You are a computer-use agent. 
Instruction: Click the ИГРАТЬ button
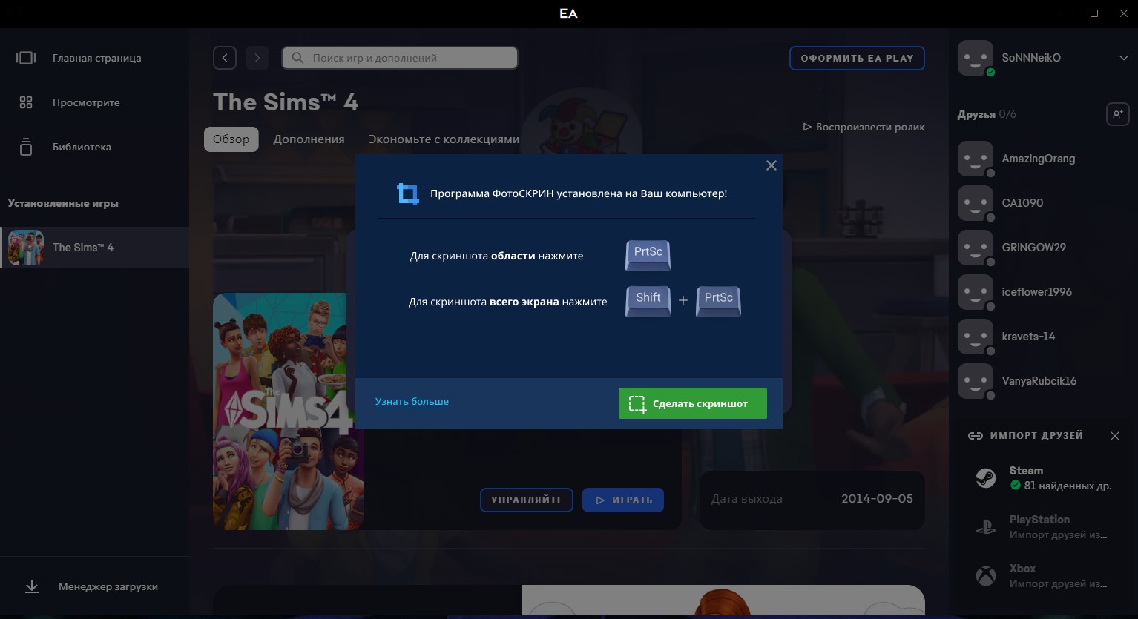(x=623, y=500)
